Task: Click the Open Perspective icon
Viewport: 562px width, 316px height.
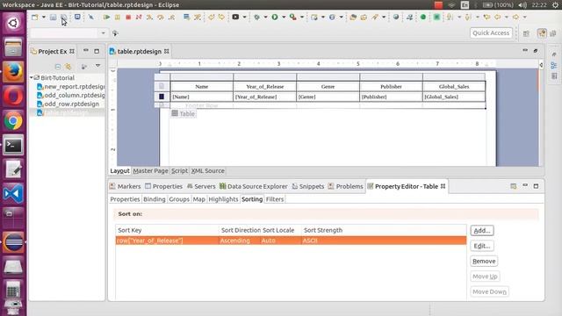Action: [x=526, y=33]
